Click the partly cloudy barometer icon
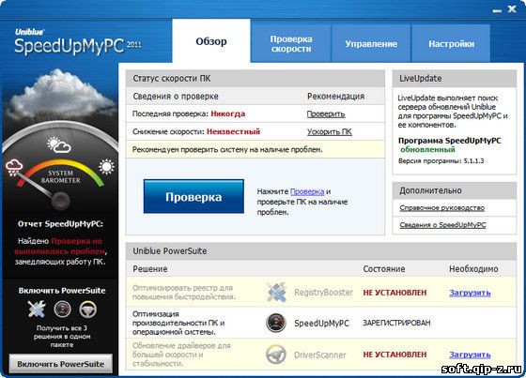Viewport: 526px width, 378px height. point(59,144)
